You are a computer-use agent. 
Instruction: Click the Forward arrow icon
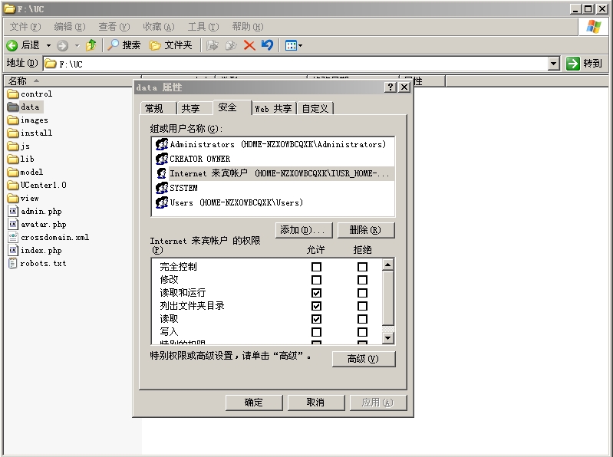63,46
